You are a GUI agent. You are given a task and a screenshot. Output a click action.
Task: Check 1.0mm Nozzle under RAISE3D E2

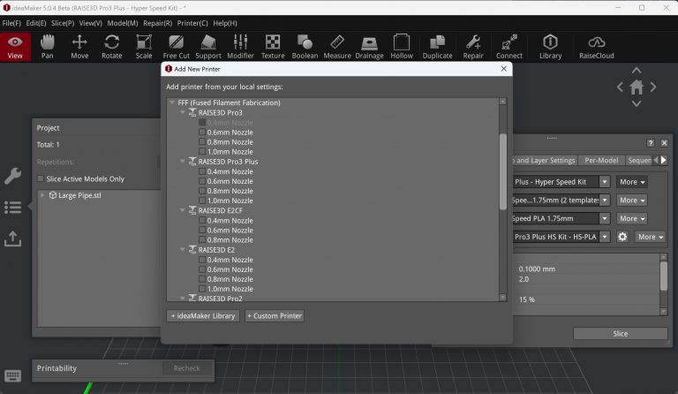[x=202, y=289]
